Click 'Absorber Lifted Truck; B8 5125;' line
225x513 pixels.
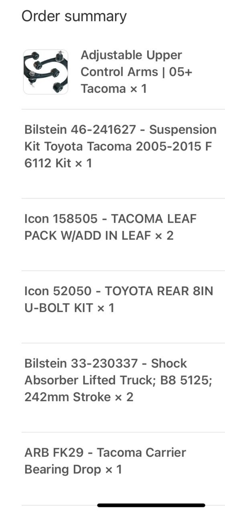(x=118, y=380)
